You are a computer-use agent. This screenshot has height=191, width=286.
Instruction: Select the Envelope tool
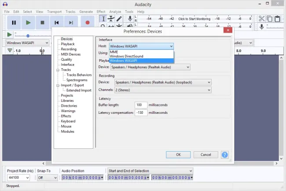pyautogui.click(x=111, y=19)
